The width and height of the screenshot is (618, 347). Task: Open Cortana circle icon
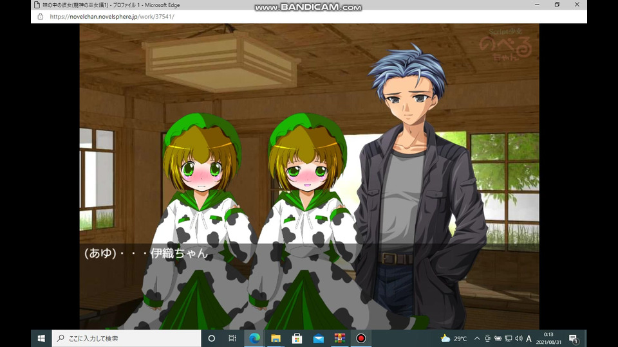[x=212, y=339]
